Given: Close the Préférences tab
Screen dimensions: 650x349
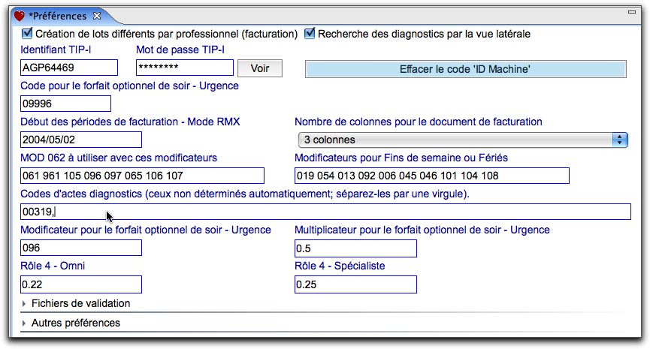Looking at the screenshot, I should [x=97, y=16].
